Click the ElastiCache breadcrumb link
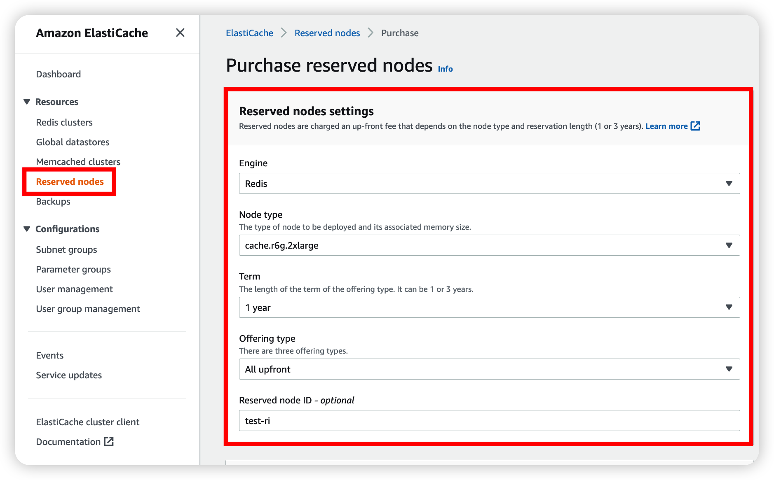The height and width of the screenshot is (480, 774). tap(250, 33)
